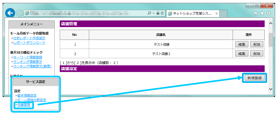Screen dimensions: 278x115
Task: Click the 店舗管理 purple section heading
Action: pos(162,24)
